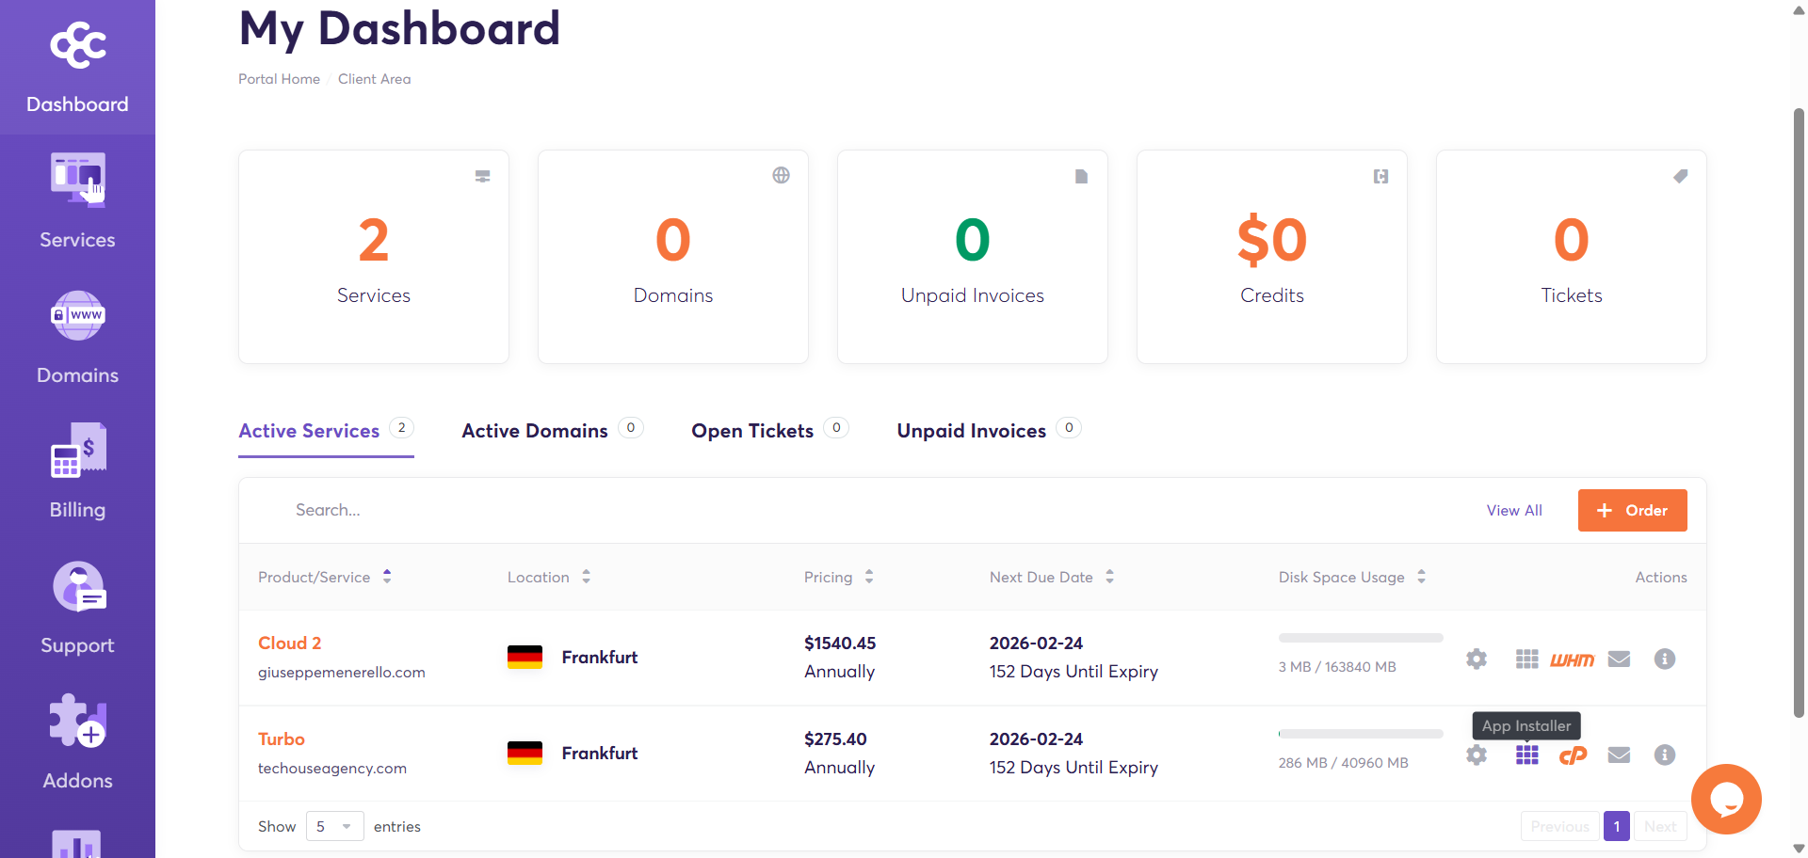Click the Cloud 2 disk usage progress bar
Image resolution: width=1808 pixels, height=858 pixels.
tap(1361, 638)
